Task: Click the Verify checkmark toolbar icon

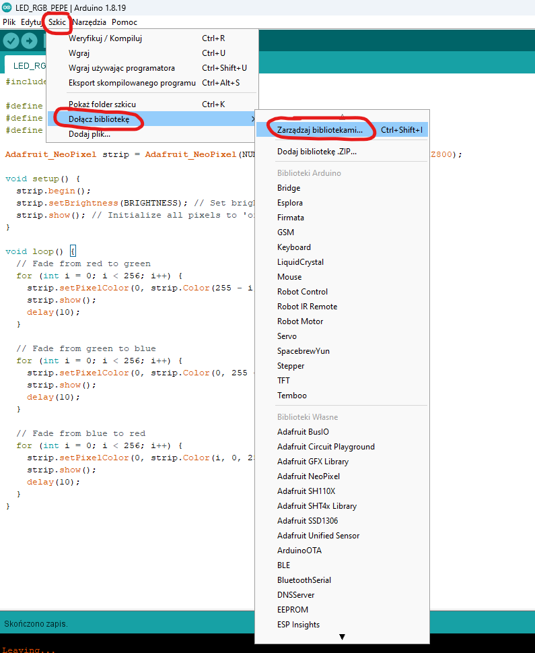Action: [11, 41]
